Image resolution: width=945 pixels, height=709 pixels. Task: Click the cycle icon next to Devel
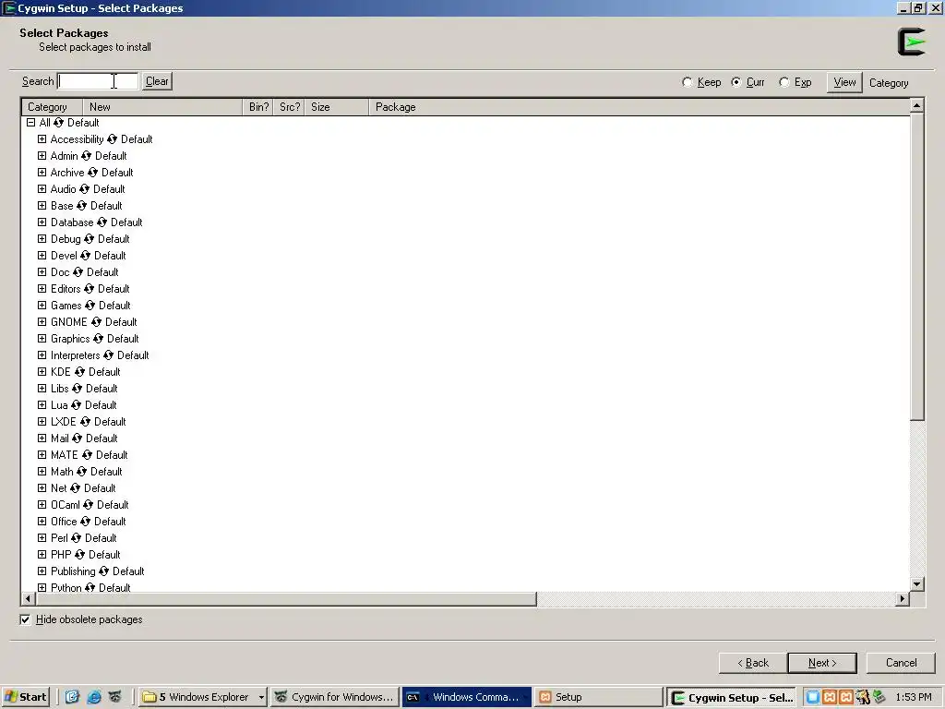[x=86, y=256]
